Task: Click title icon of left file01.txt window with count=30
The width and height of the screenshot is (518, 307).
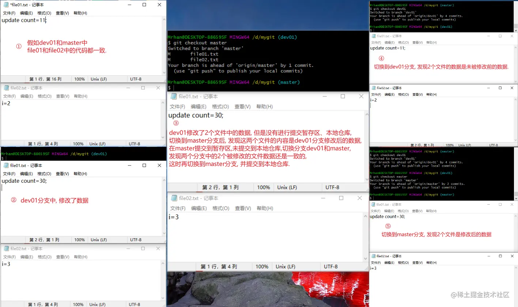Action: click(x=6, y=166)
